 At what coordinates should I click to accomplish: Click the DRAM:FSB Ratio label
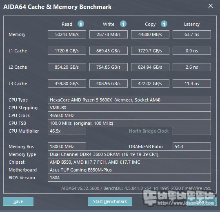[146, 147]
